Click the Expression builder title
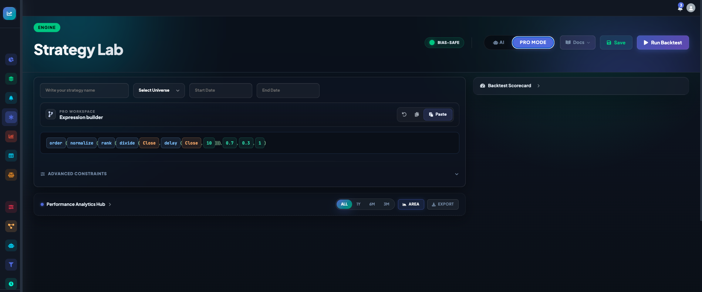This screenshot has width=702, height=292. point(81,118)
